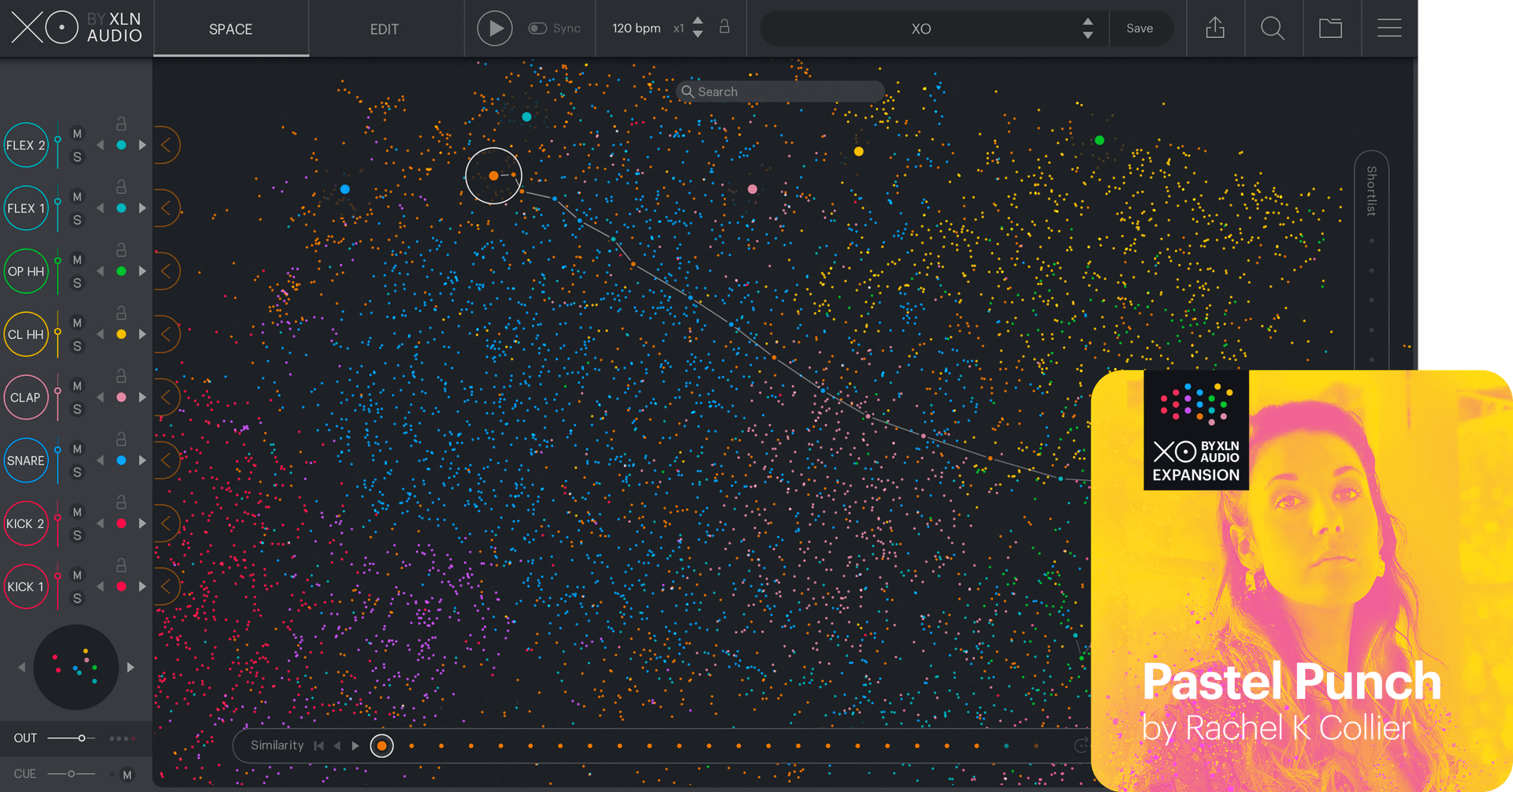The height and width of the screenshot is (792, 1513).
Task: Save the current preset
Action: coord(1139,28)
